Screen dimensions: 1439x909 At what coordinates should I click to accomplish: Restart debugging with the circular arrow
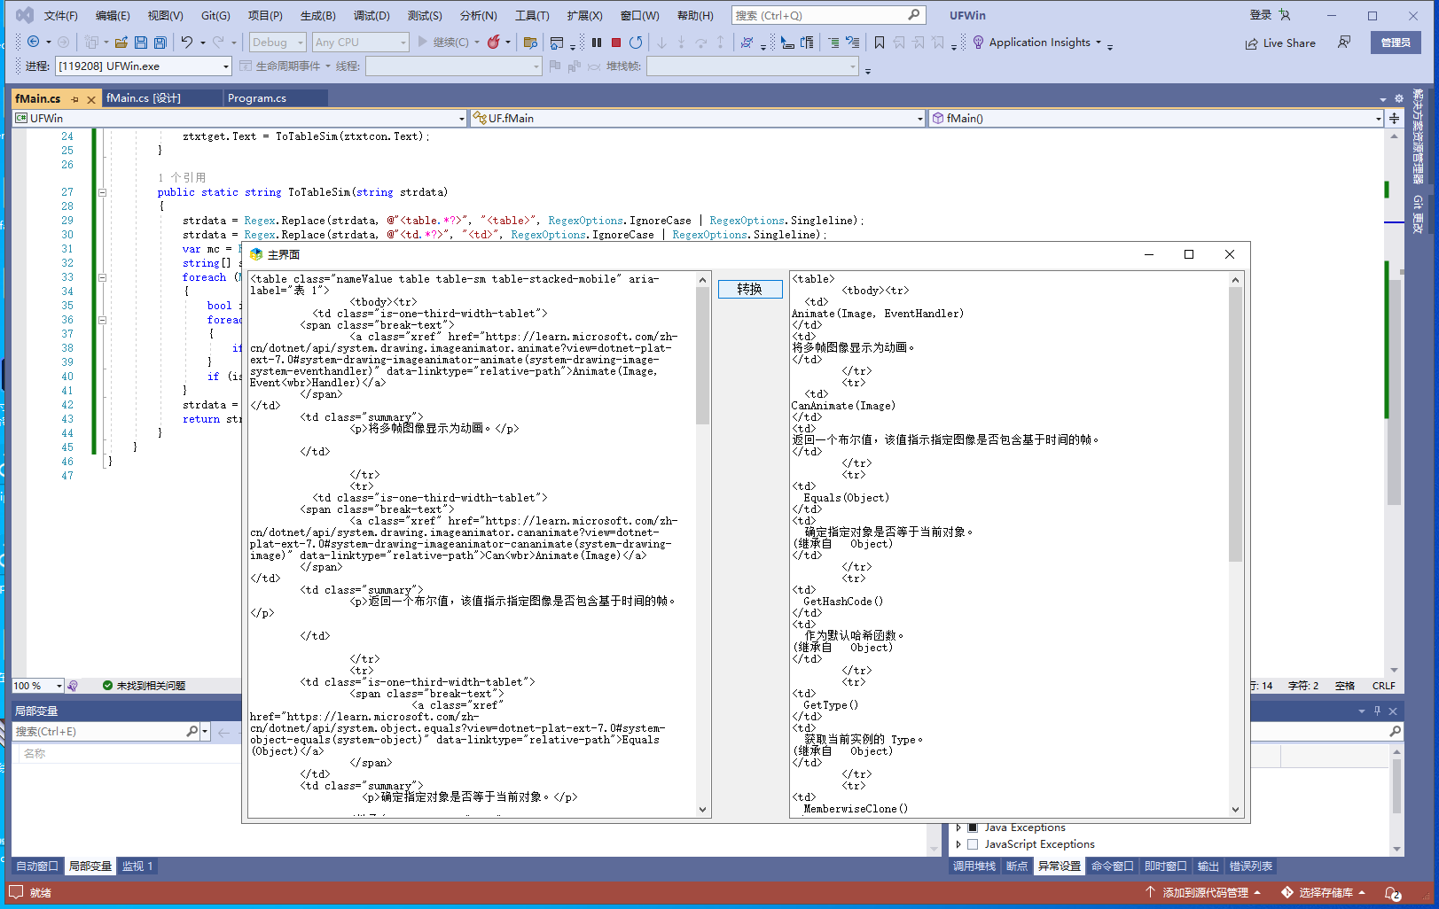pyautogui.click(x=636, y=42)
